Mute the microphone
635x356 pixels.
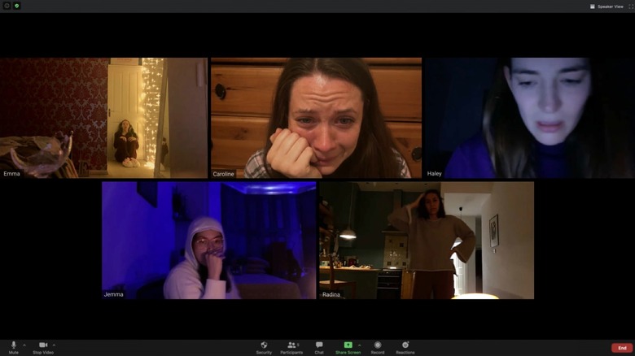pyautogui.click(x=13, y=348)
